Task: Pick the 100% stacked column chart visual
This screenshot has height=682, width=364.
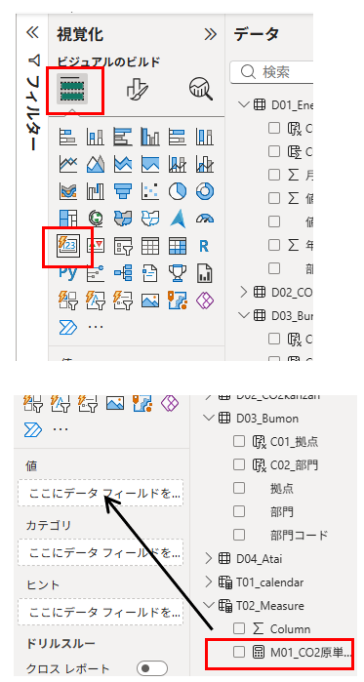Action: pos(204,137)
